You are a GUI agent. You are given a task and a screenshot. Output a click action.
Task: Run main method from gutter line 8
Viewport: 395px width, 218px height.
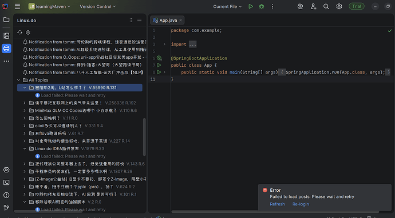click(x=159, y=72)
